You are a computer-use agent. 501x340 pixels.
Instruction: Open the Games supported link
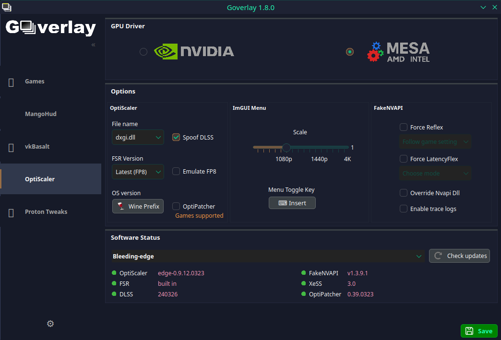(199, 215)
